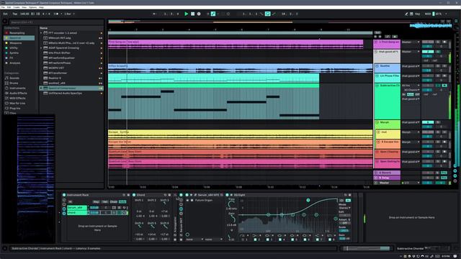Expand FFT vocoder 1.2.amxd in browser
The image size is (461, 259).
point(41,33)
